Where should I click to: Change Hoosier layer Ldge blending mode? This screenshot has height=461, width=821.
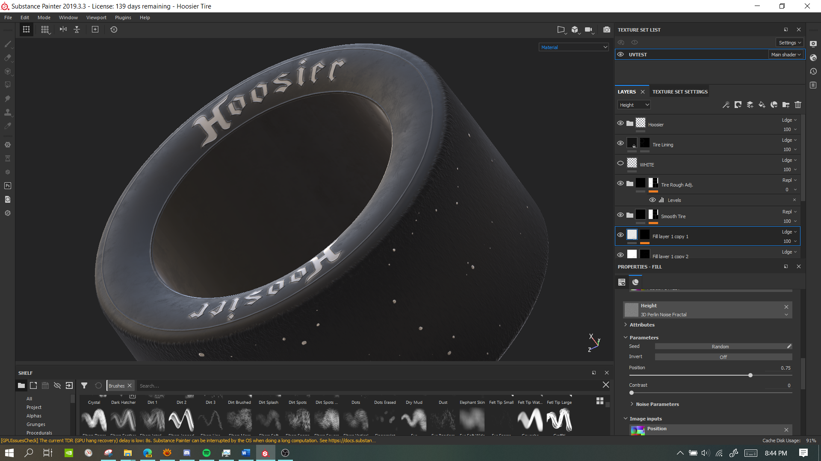pos(789,120)
